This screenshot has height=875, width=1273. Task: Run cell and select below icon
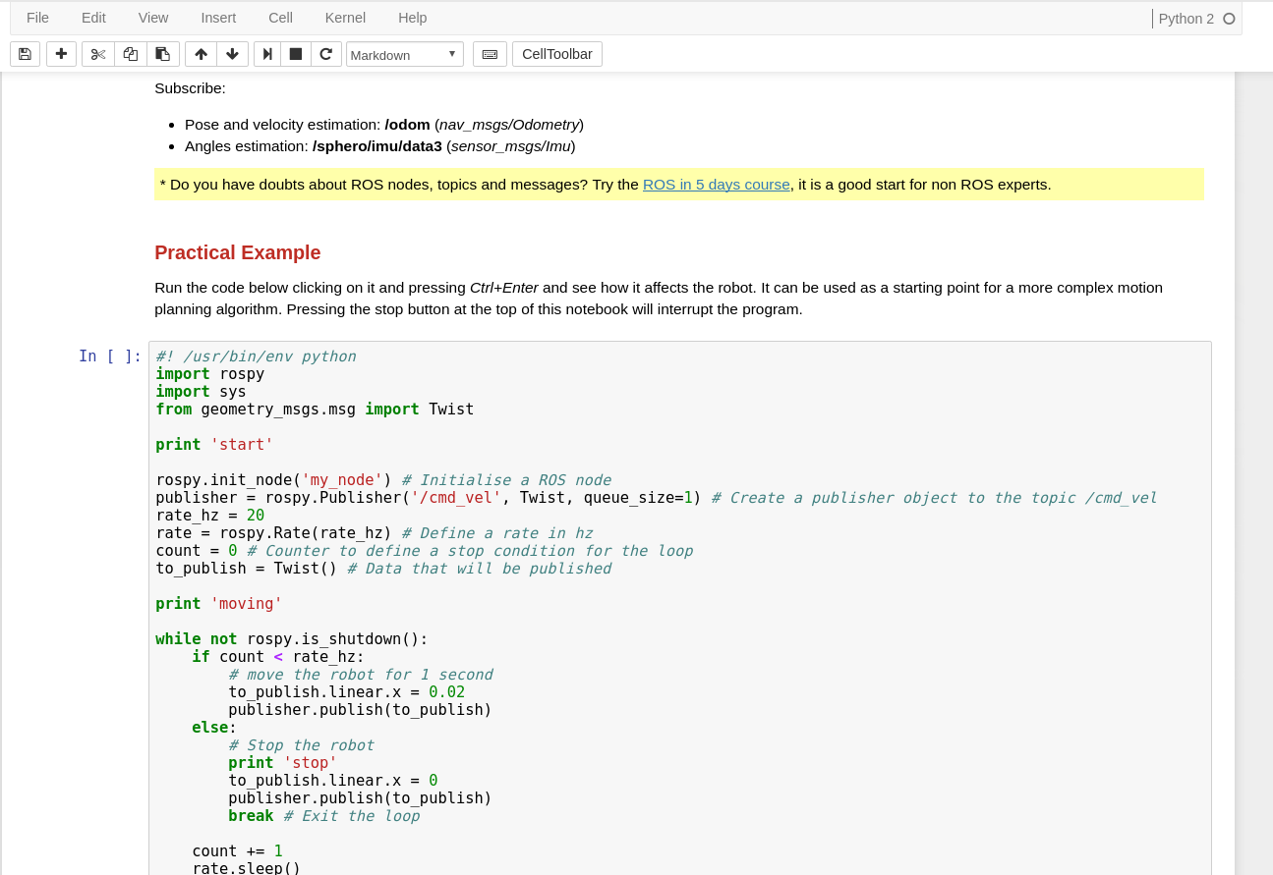point(266,54)
